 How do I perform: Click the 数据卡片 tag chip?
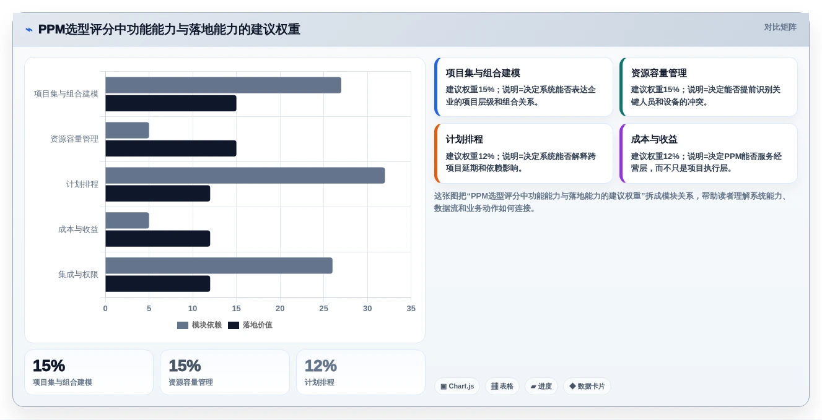point(587,387)
